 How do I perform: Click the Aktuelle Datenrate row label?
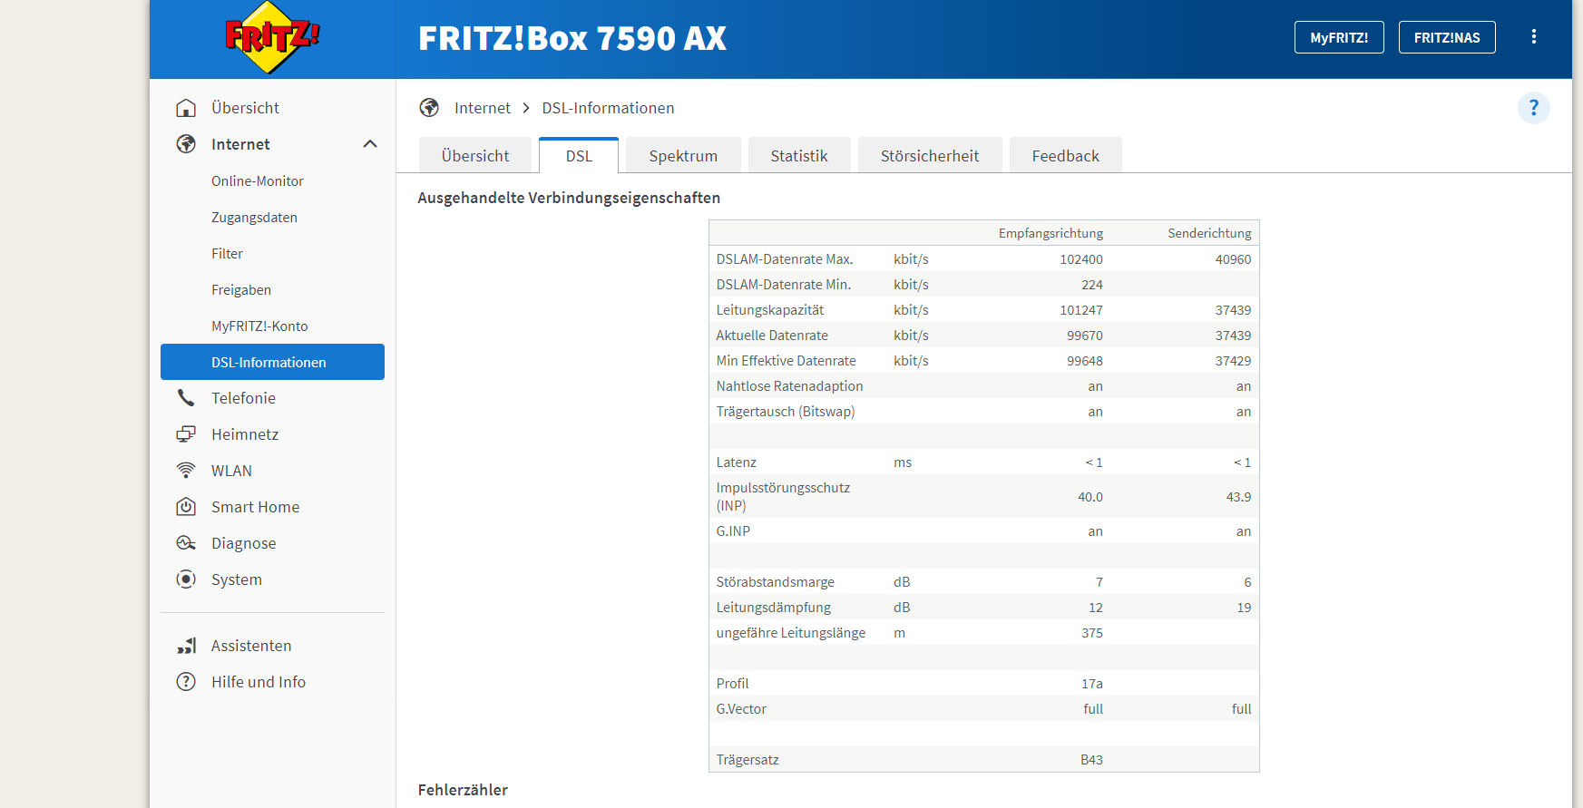click(x=772, y=336)
